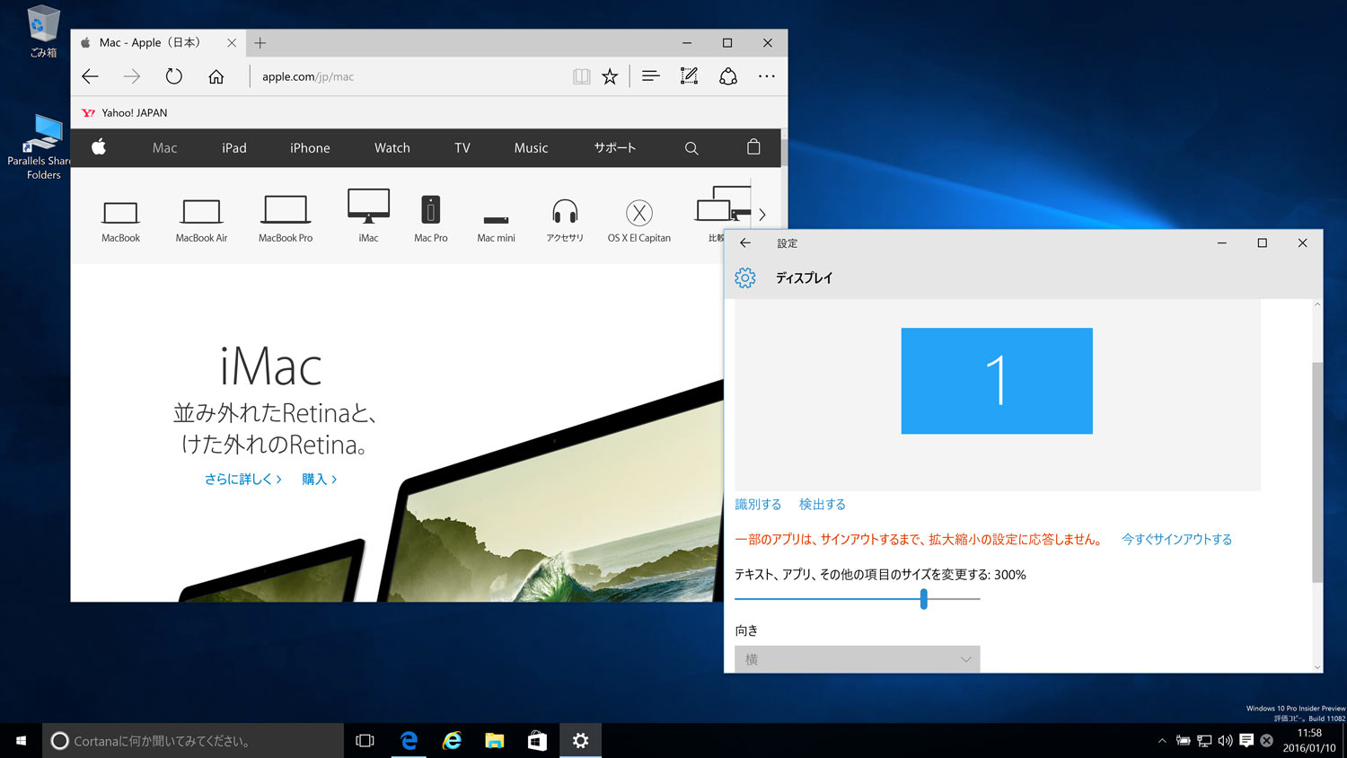Go back in the Edge browser
The image size is (1347, 758).
(90, 76)
